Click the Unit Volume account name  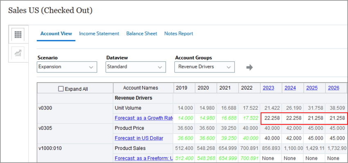tap(128, 108)
